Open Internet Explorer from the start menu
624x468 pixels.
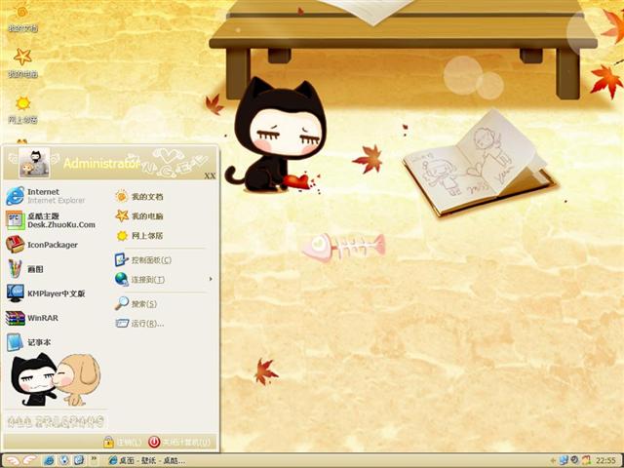click(46, 196)
